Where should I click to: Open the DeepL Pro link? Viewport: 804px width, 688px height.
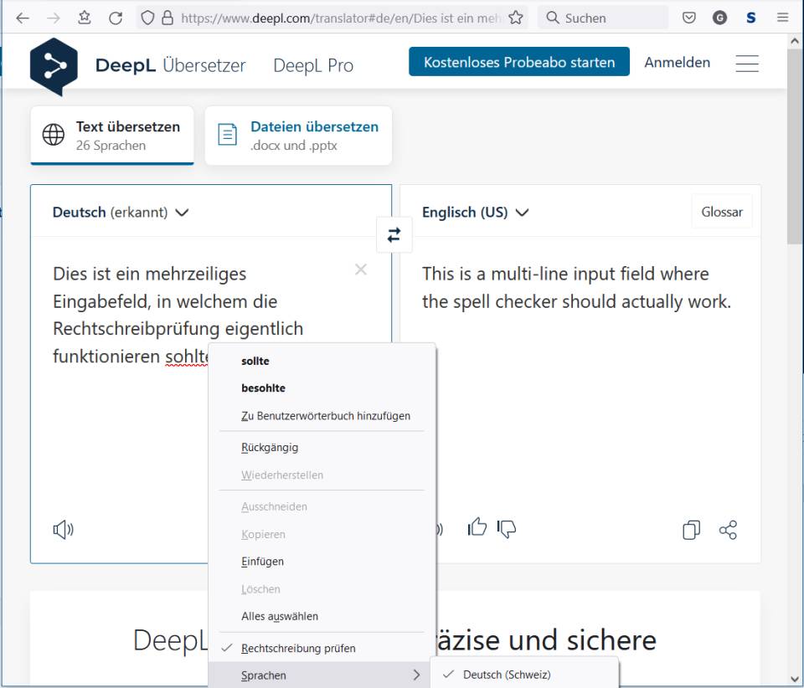[312, 65]
